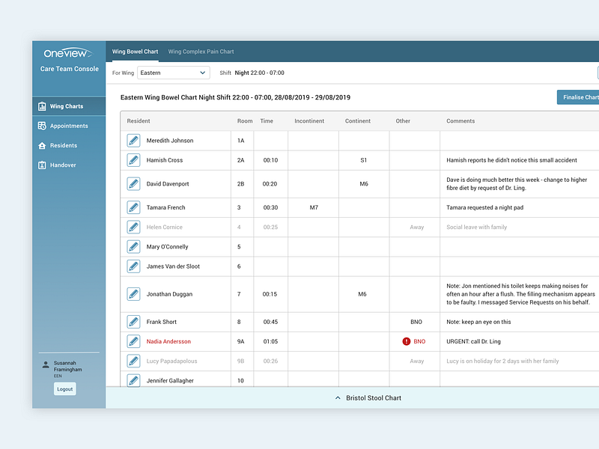Click the Room column header
The height and width of the screenshot is (449, 599).
coord(245,121)
